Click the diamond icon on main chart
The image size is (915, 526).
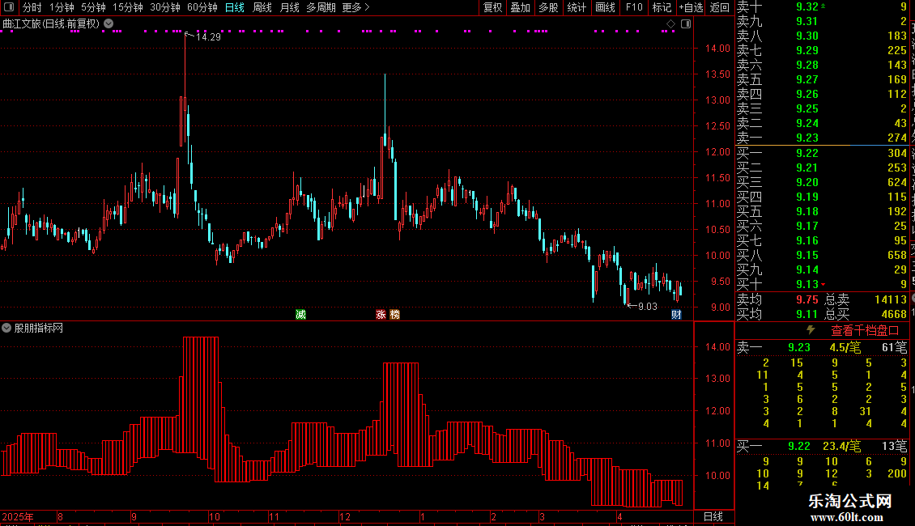(x=670, y=24)
